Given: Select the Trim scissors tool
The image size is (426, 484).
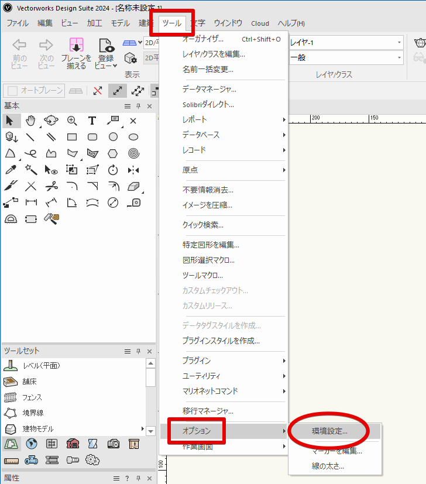Looking at the screenshot, I should pos(51,186).
